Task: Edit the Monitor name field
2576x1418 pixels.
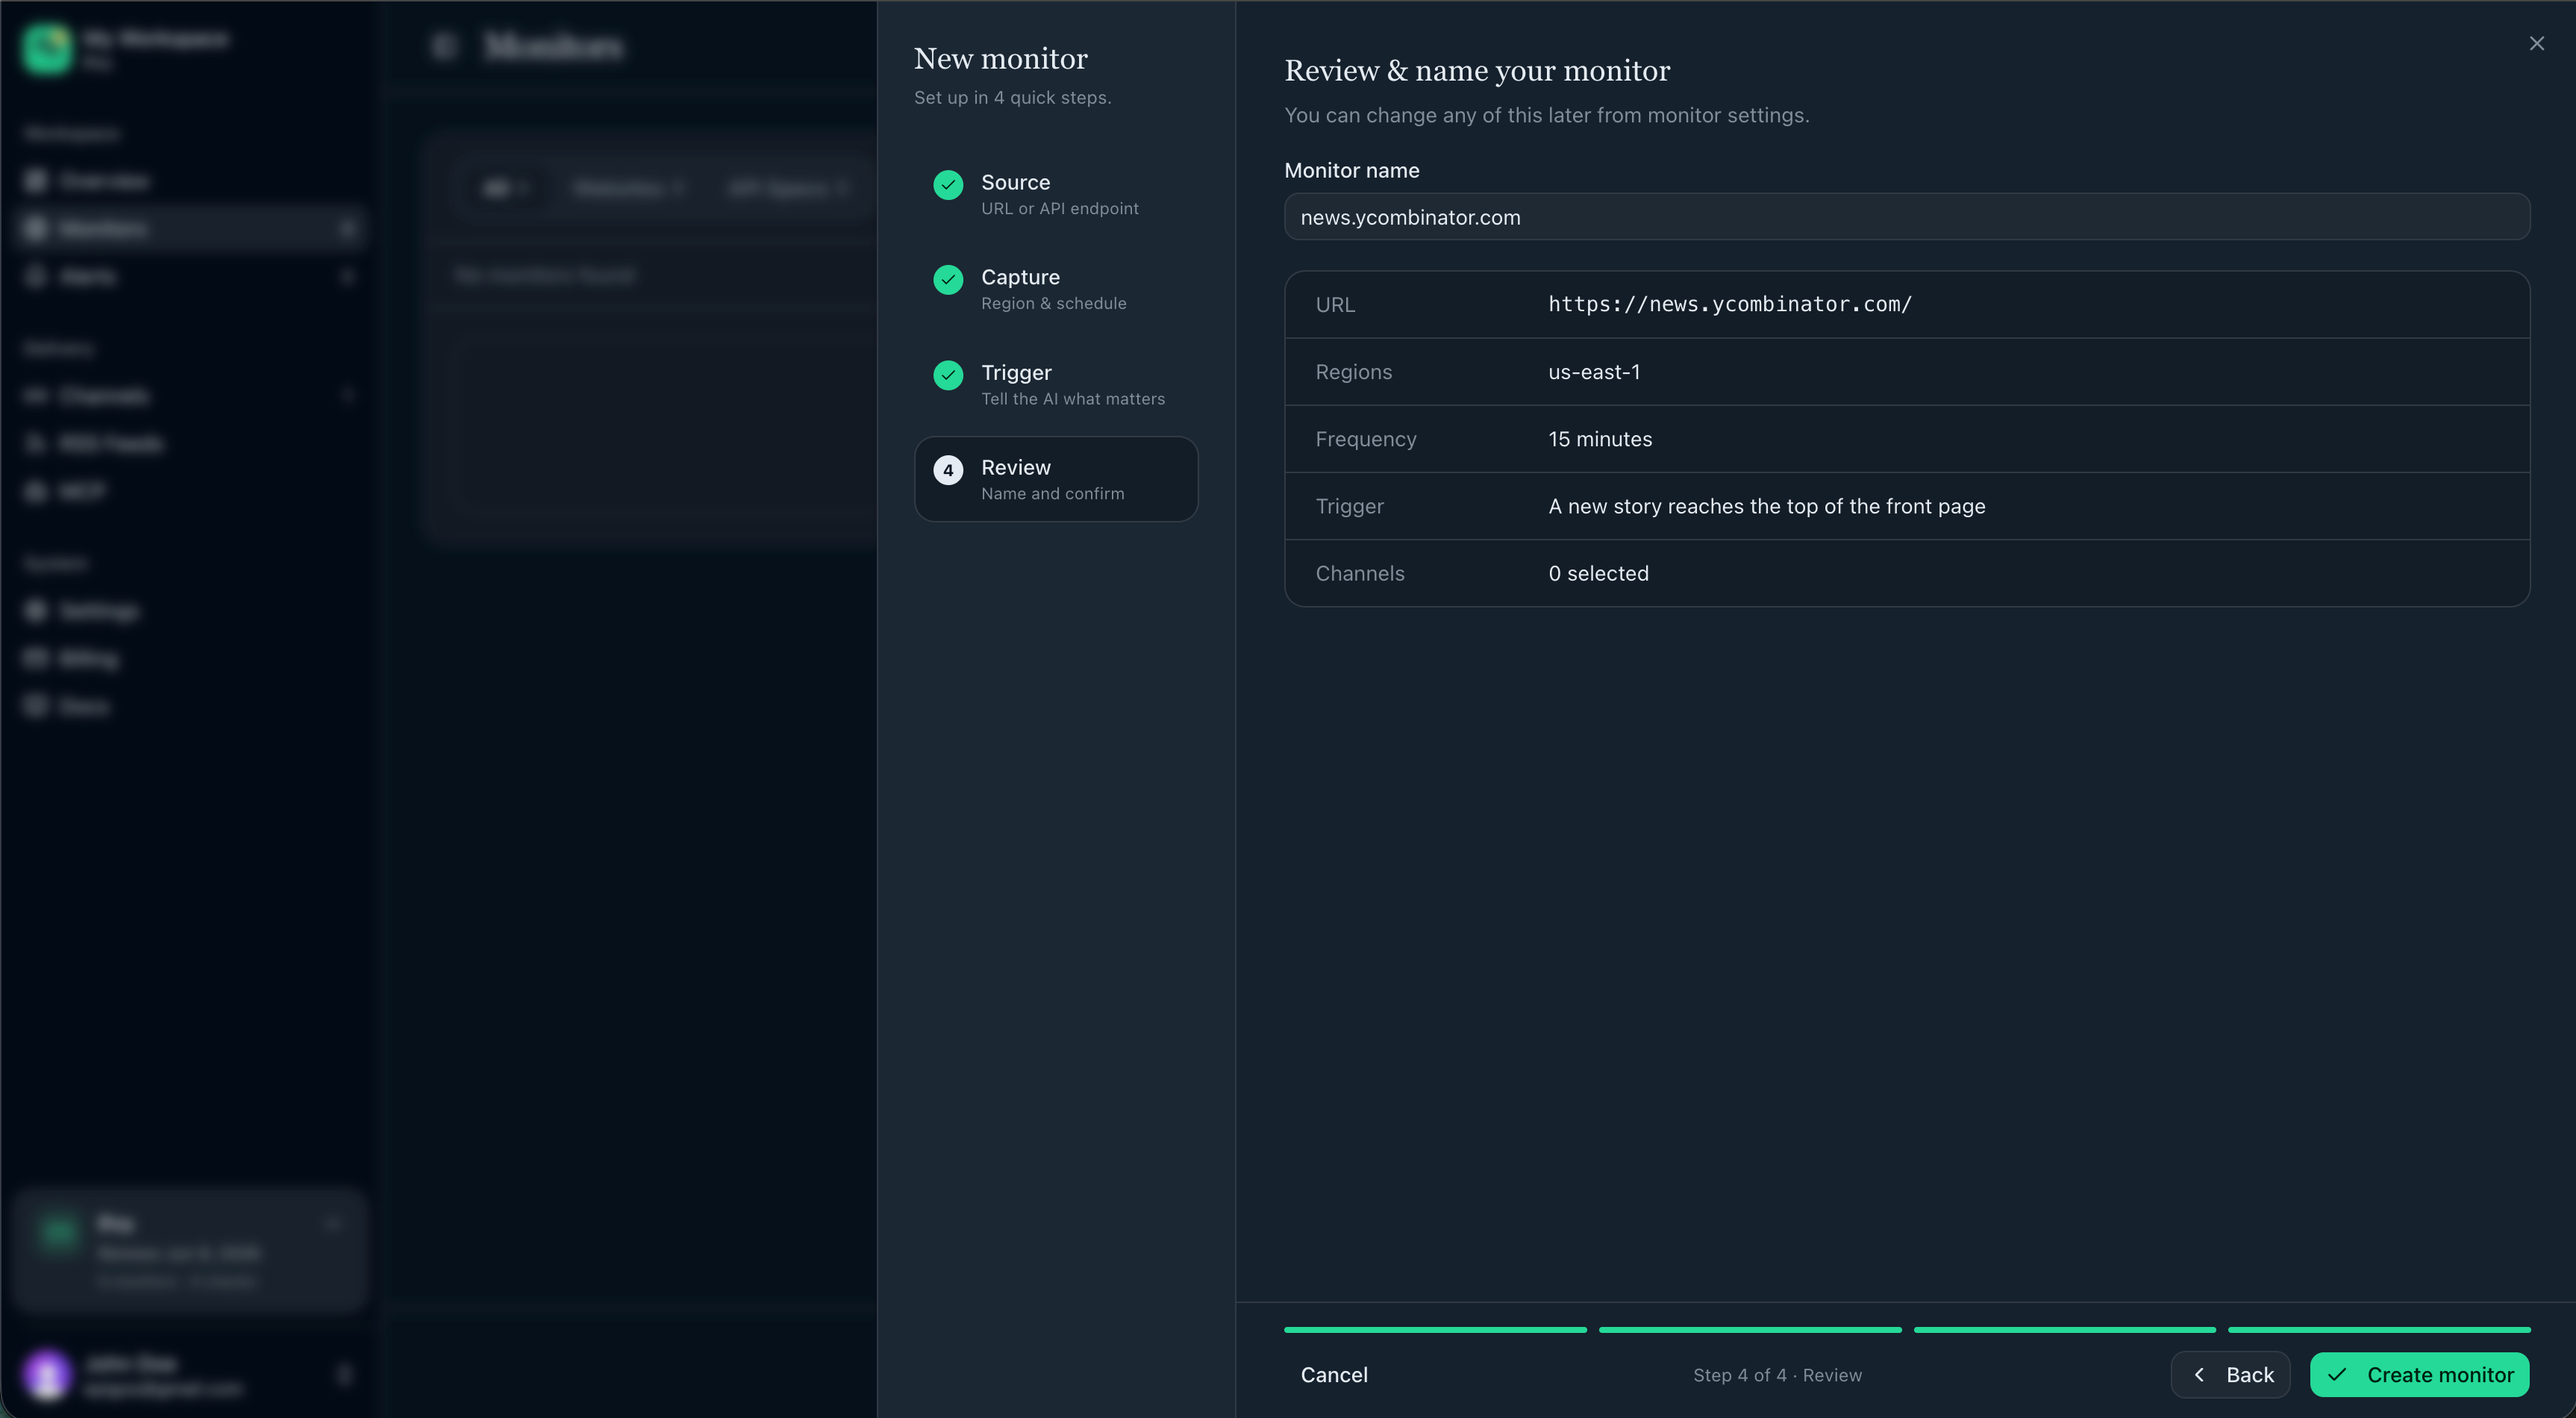Action: 1907,217
